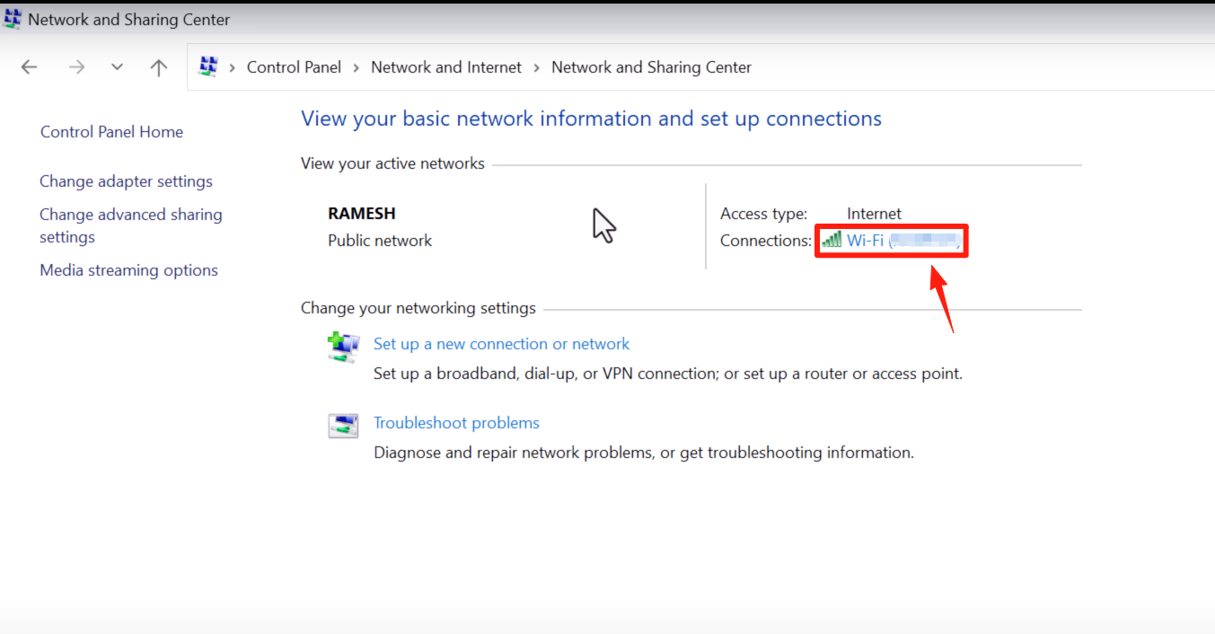Click the Wi-Fi signal strength bars icon
This screenshot has width=1215, height=634.
(x=832, y=240)
